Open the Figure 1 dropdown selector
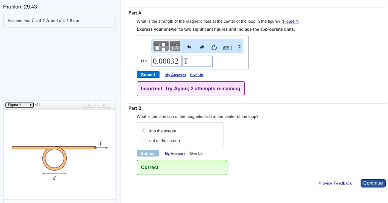The image size is (388, 203). point(19,105)
